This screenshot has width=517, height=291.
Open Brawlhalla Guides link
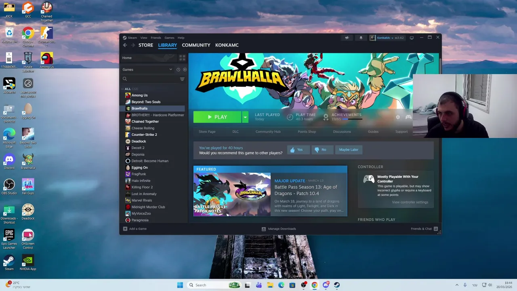coord(373,132)
